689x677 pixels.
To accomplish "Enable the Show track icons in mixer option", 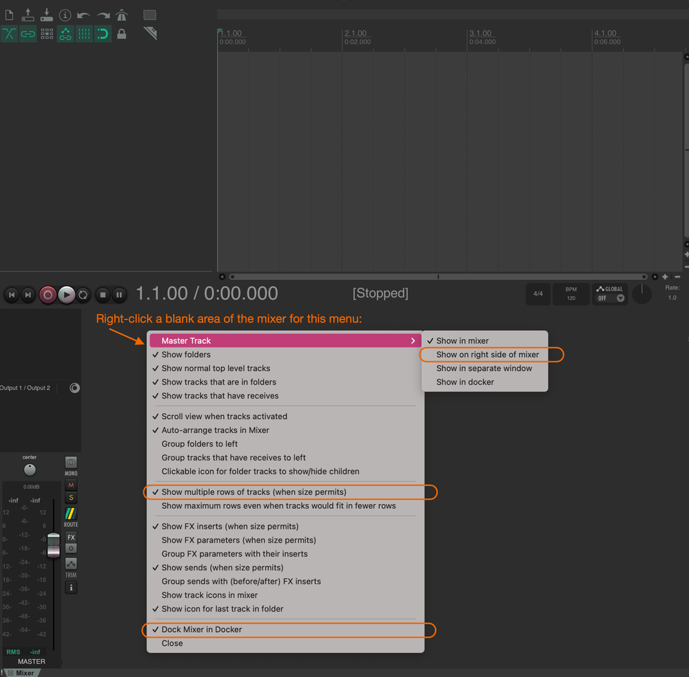I will pyautogui.click(x=209, y=595).
